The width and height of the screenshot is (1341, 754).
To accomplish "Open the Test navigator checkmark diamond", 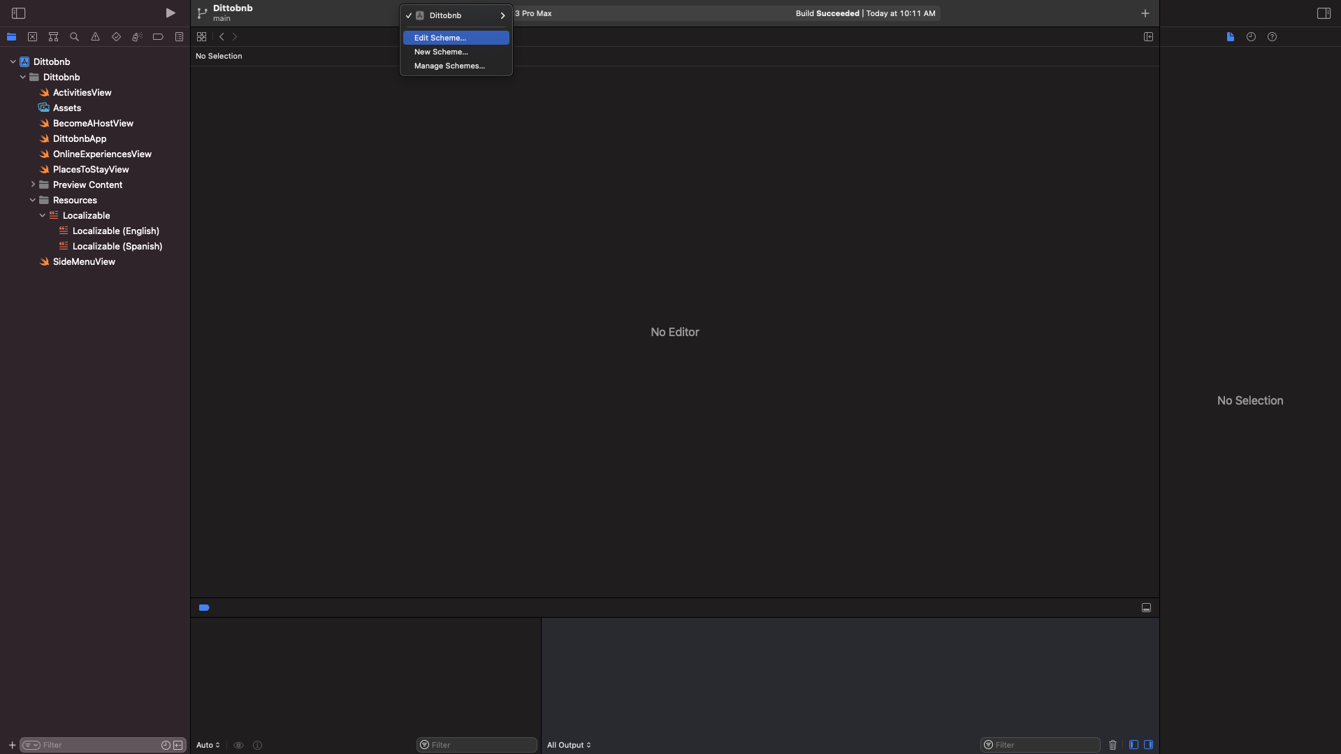I will pyautogui.click(x=116, y=36).
